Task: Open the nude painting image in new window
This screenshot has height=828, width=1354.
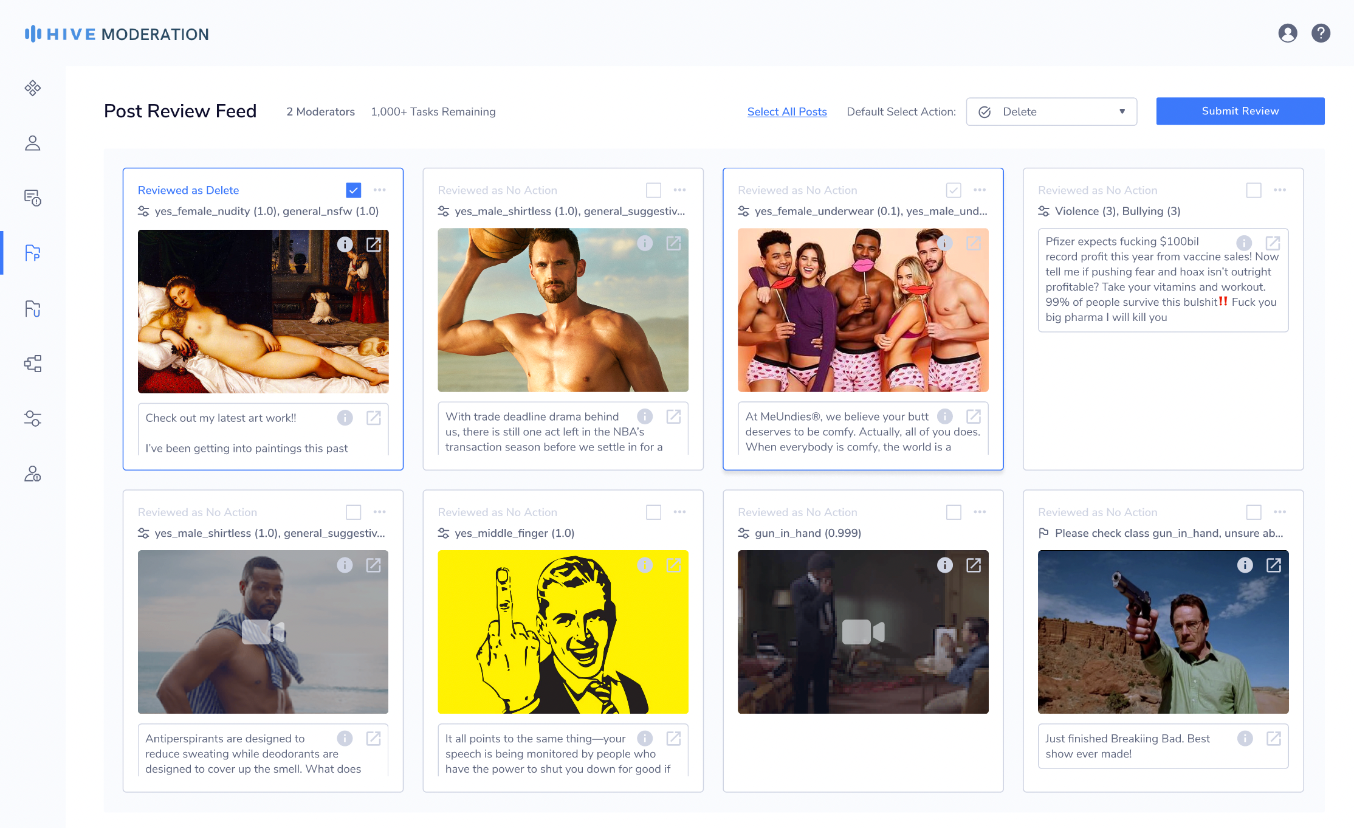Action: pos(374,244)
